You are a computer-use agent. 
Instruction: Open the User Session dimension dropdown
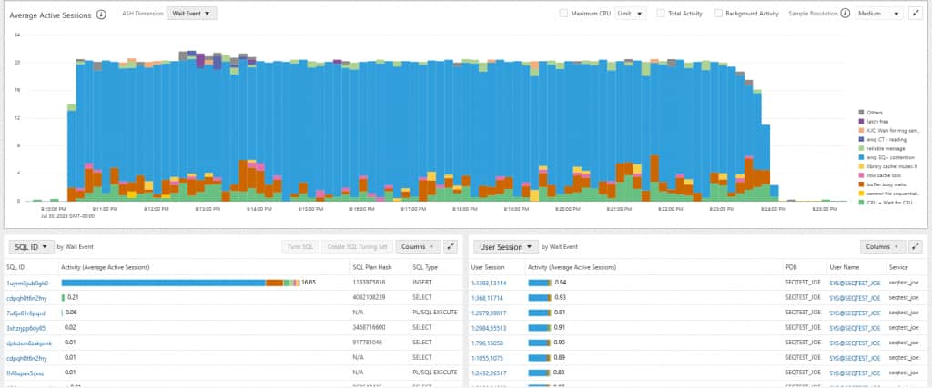pyautogui.click(x=504, y=246)
